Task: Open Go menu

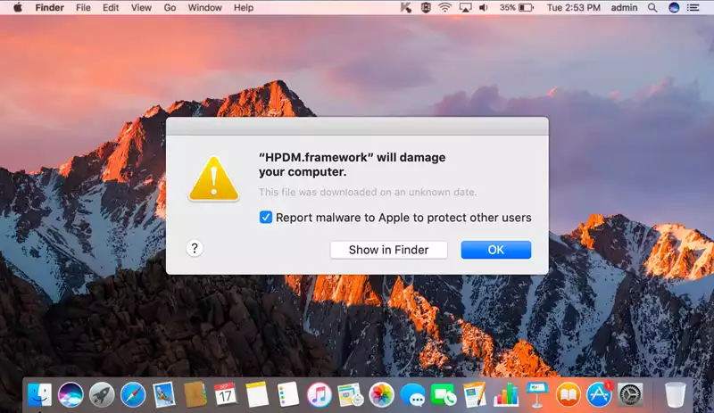Action: pyautogui.click(x=170, y=8)
